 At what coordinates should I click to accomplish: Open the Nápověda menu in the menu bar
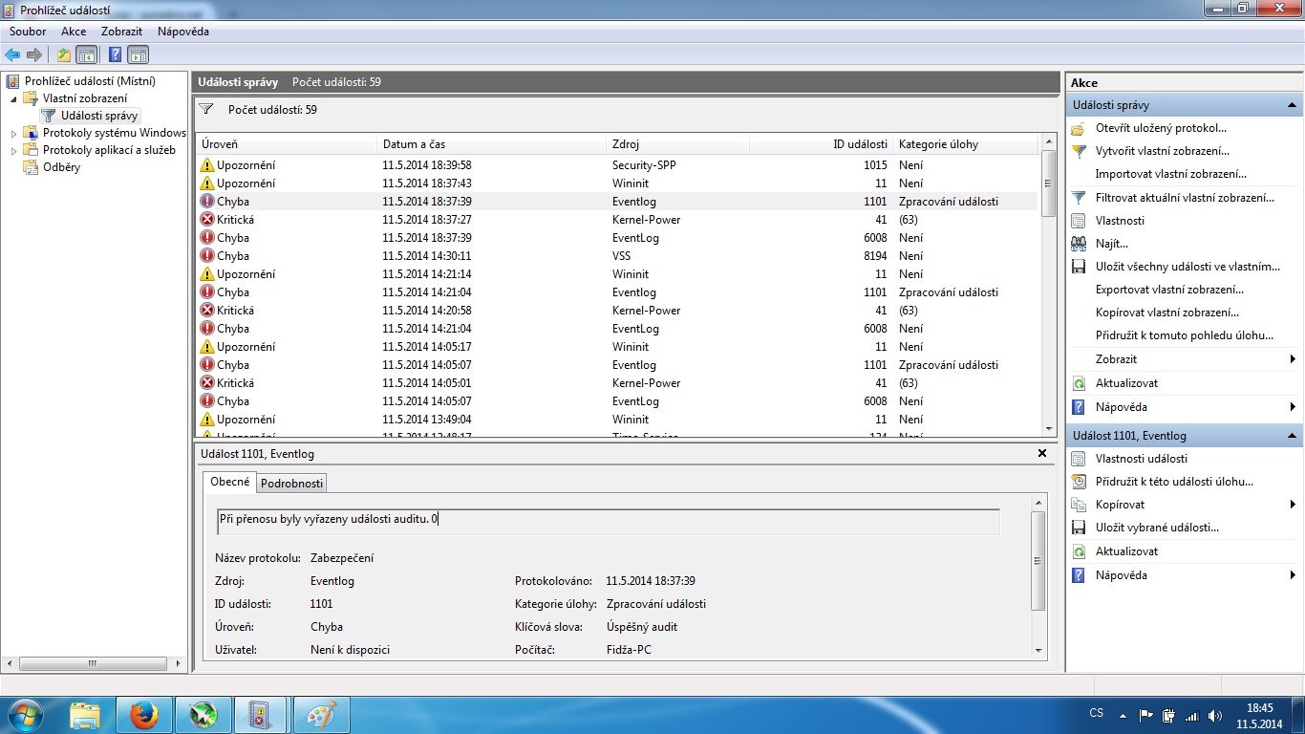(183, 32)
